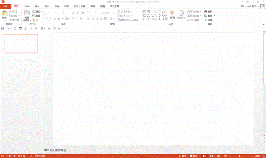Select the oval shape in shapes gallery

point(163,12)
